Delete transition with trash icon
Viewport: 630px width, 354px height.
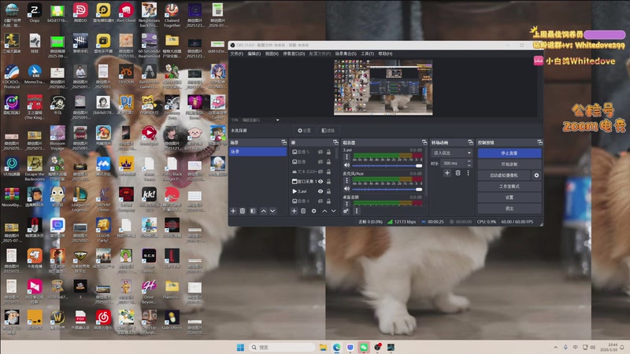pos(458,173)
